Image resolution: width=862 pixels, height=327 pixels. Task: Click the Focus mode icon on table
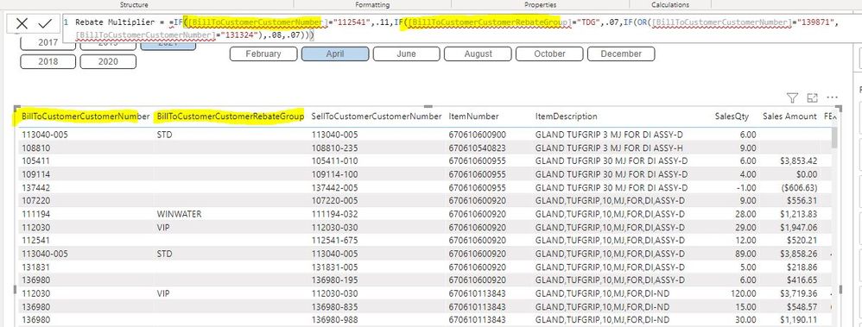[812, 97]
